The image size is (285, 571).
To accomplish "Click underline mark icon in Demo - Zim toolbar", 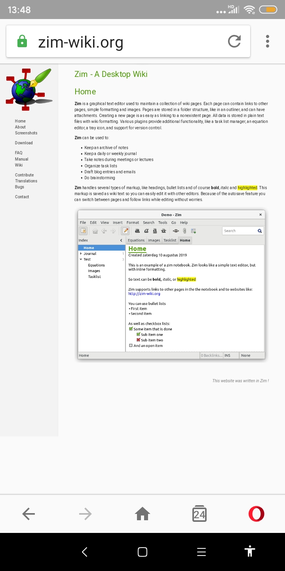I will click(x=155, y=231).
